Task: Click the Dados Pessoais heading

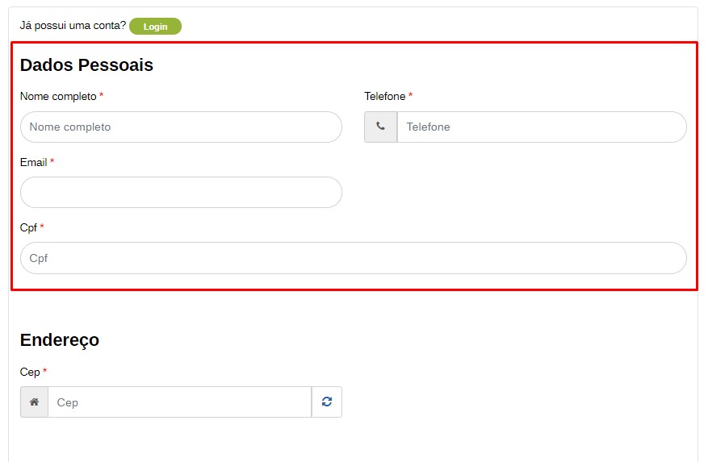Action: click(86, 65)
